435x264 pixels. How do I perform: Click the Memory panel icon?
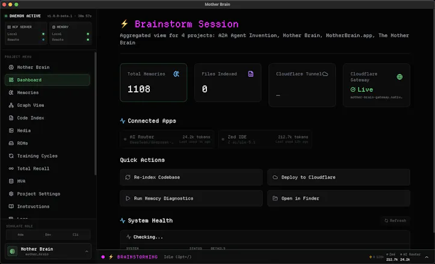coord(54,27)
